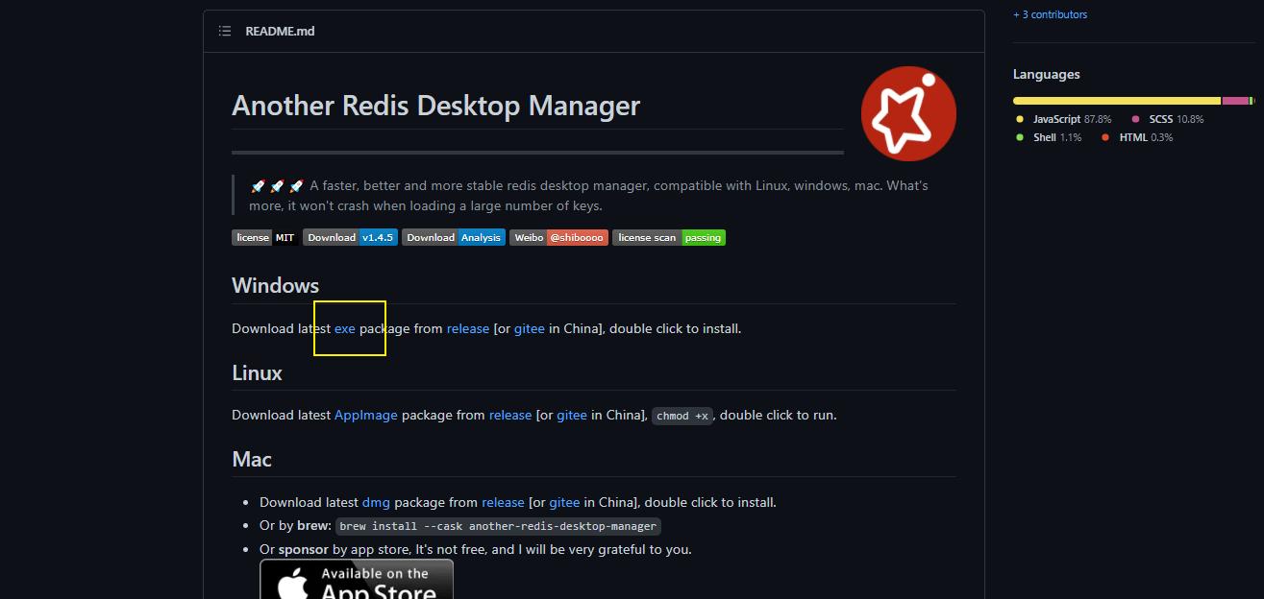Click the red star app logo
This screenshot has height=599, width=1264.
908,113
